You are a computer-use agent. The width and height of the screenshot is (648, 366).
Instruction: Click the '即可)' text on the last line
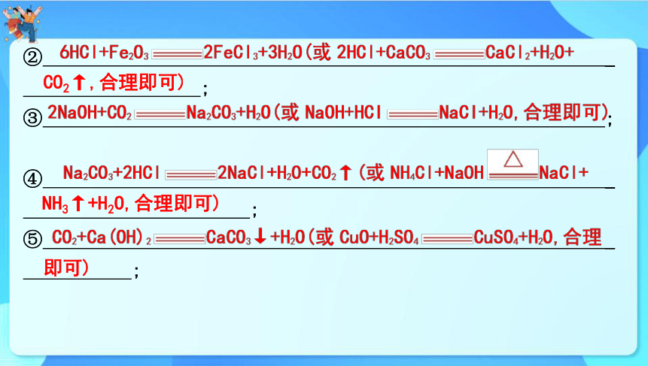(66, 268)
